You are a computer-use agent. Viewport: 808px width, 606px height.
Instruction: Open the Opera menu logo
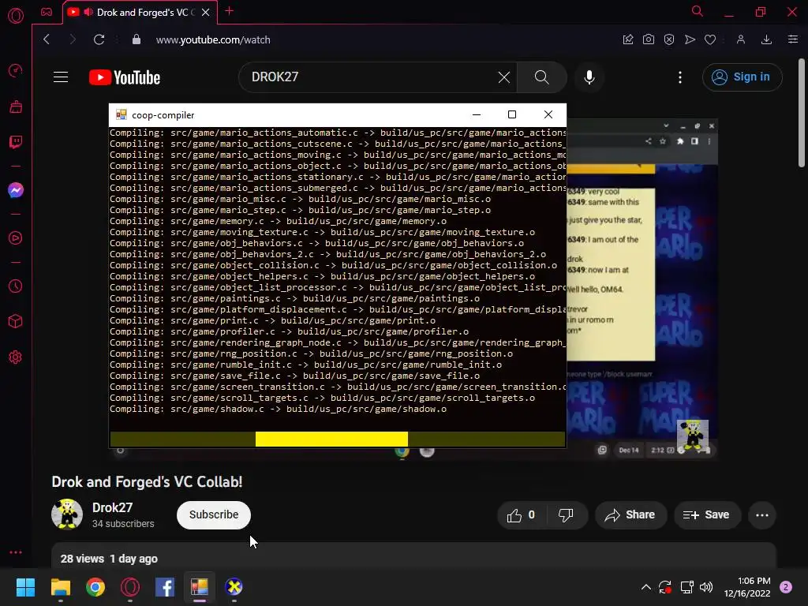16,16
